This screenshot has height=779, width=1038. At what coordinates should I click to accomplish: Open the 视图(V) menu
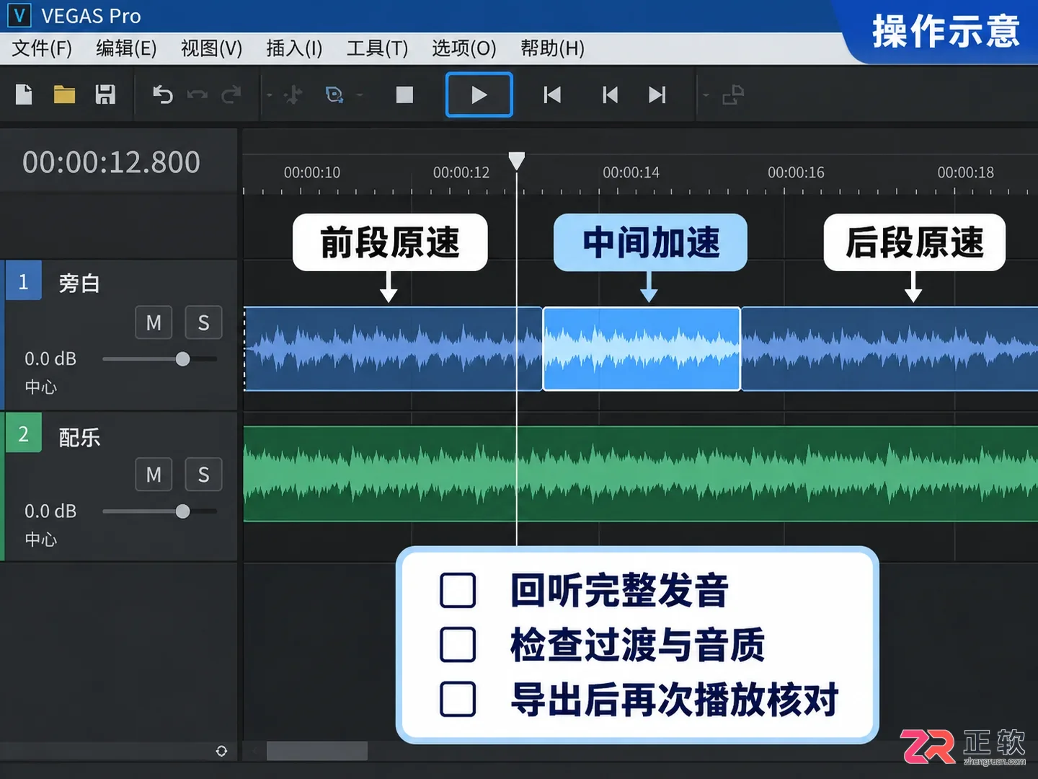(211, 48)
